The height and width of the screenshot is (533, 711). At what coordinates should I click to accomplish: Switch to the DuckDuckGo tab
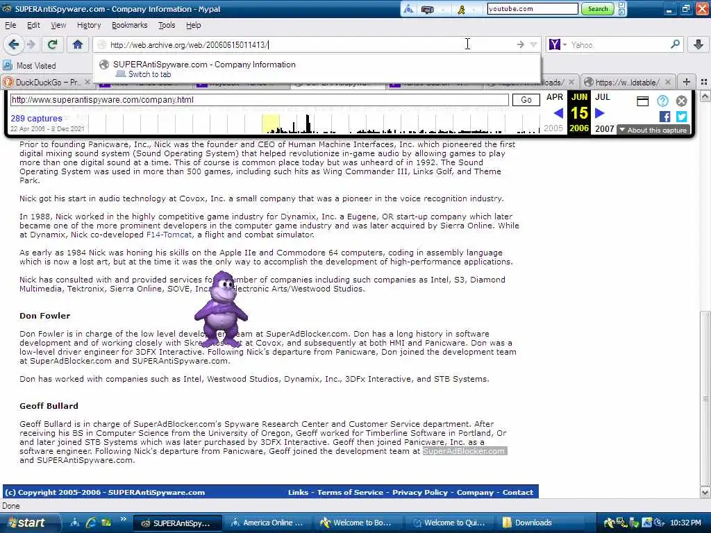point(47,82)
